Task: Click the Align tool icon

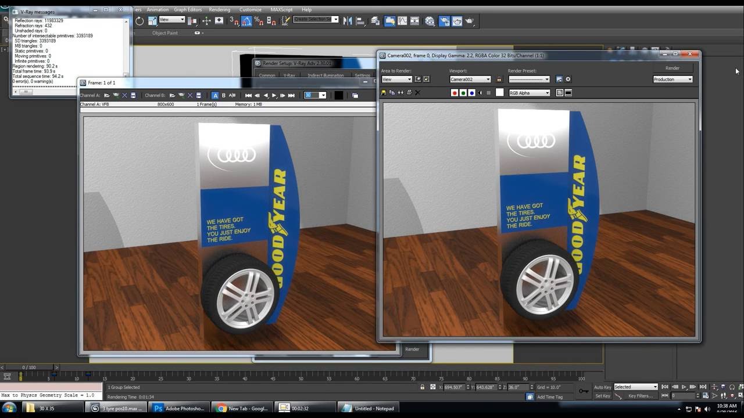Action: (x=360, y=21)
